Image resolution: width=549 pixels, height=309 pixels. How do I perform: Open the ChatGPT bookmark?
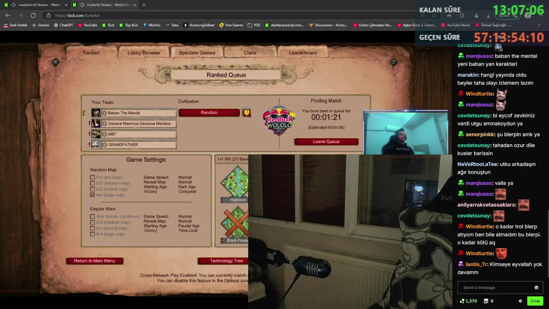coord(63,25)
